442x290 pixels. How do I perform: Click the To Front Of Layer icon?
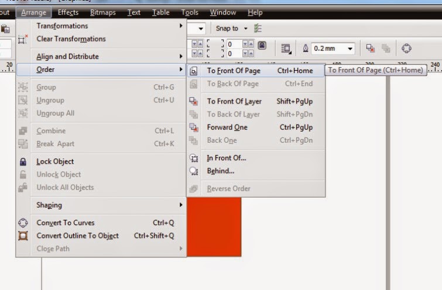pyautogui.click(x=194, y=101)
